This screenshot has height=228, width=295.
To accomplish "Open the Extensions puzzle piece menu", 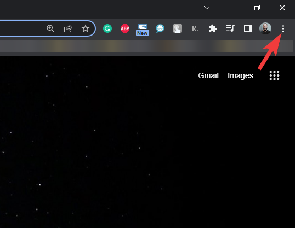I will point(213,28).
